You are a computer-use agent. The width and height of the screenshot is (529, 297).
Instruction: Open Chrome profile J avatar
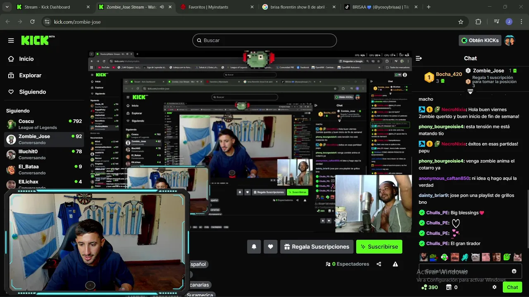(509, 22)
